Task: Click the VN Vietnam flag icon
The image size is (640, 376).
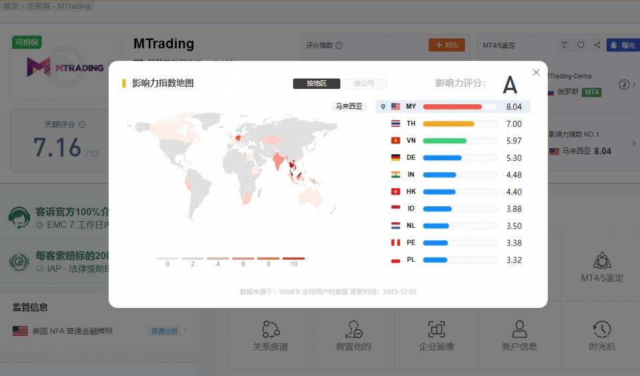Action: click(396, 140)
